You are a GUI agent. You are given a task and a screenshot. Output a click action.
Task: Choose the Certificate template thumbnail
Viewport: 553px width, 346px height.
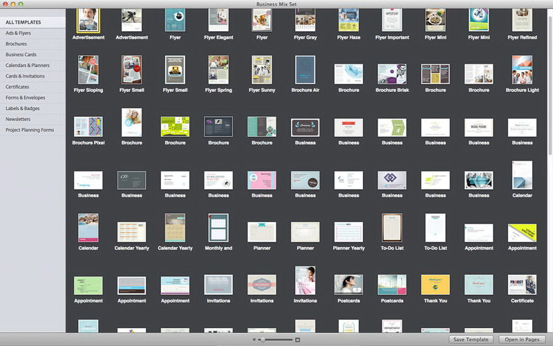point(522,284)
